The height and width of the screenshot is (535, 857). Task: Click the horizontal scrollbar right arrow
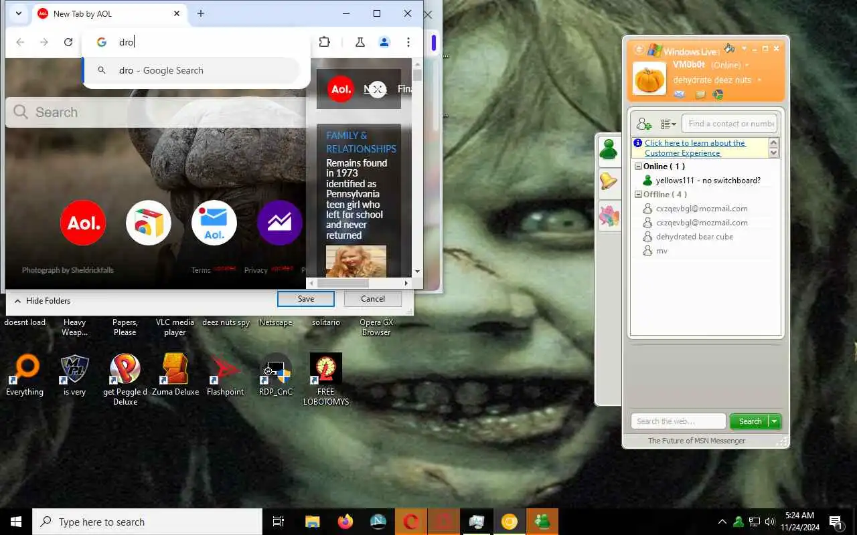406,284
